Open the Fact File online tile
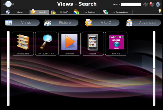The width and height of the screenshot is (163, 110). 116,44
